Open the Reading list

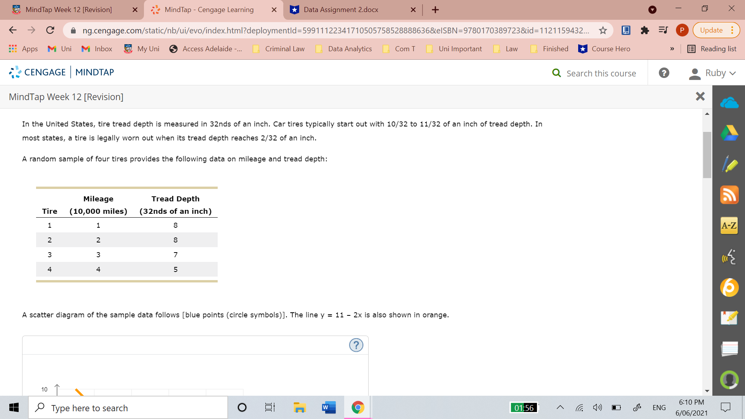[712, 49]
